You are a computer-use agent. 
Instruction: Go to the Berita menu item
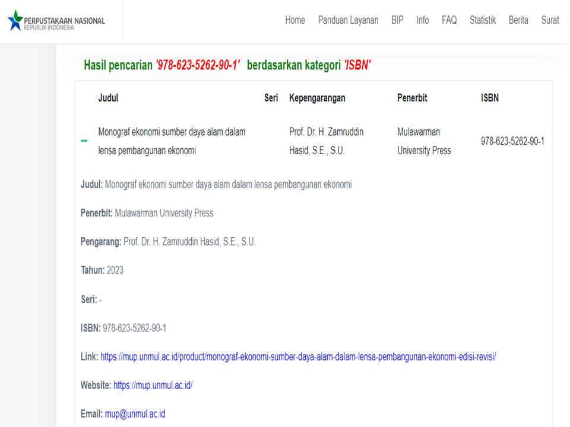tap(518, 20)
